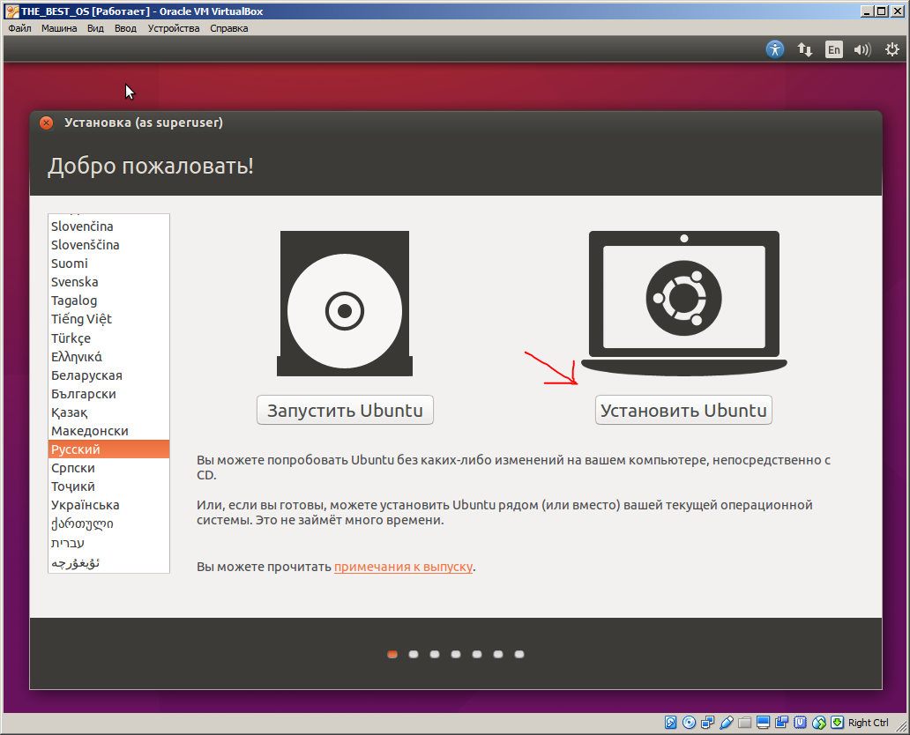
Task: Click the display settings status icon
Action: pyautogui.click(x=763, y=723)
